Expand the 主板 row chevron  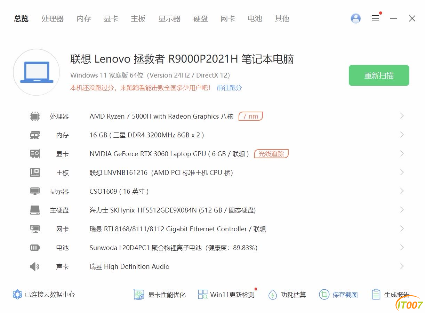tap(402, 172)
